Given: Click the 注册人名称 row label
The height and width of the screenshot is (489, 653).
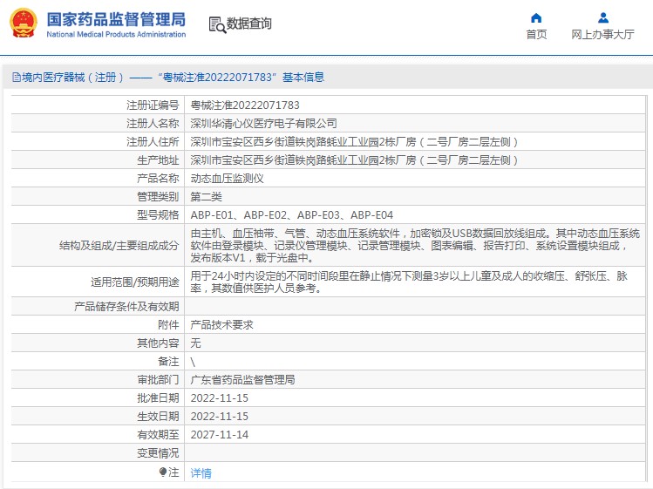Looking at the screenshot, I should (153, 124).
